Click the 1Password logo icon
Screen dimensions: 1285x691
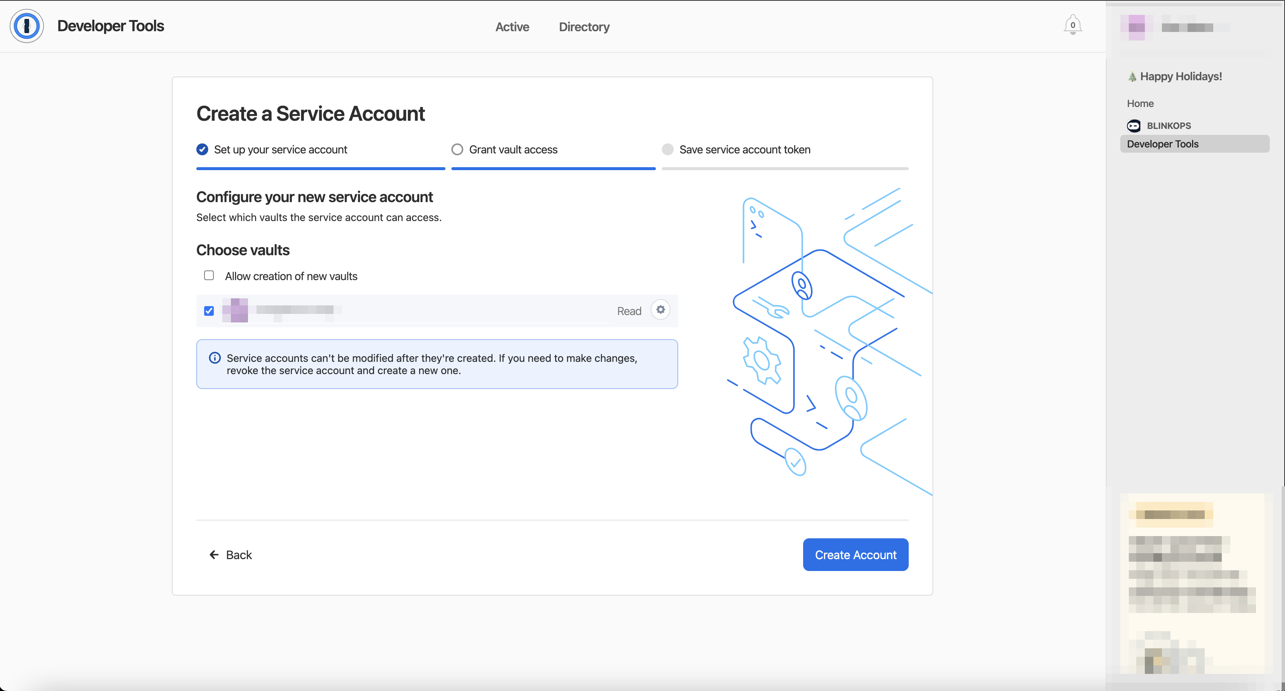point(26,25)
